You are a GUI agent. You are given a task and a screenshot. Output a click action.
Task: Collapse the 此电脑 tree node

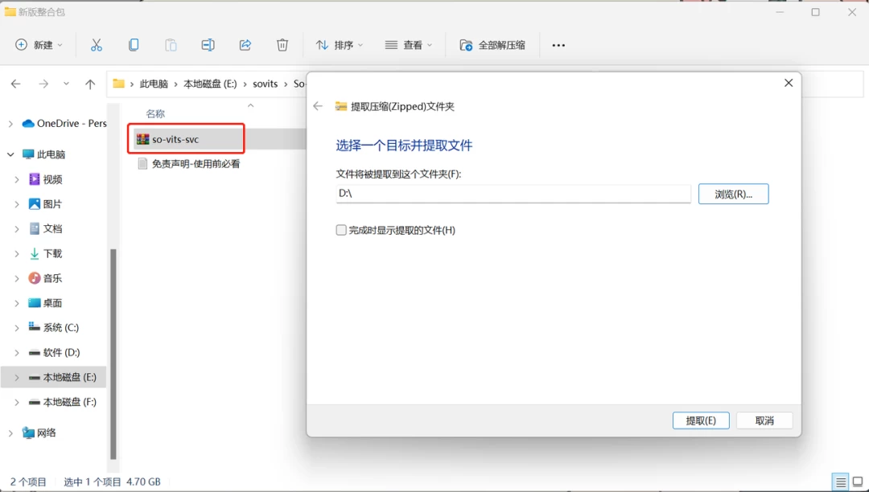(x=10, y=154)
